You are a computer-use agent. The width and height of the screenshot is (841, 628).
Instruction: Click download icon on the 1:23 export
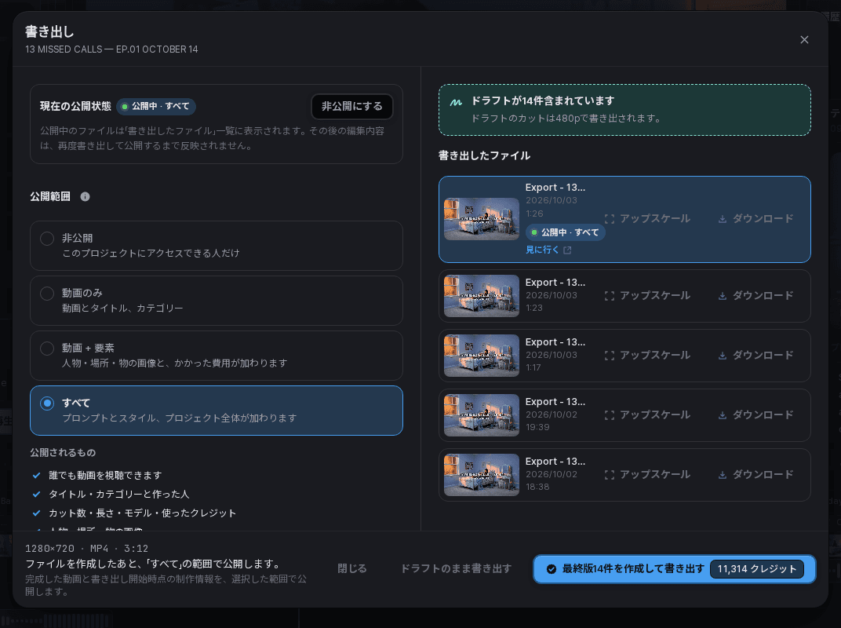(x=723, y=296)
